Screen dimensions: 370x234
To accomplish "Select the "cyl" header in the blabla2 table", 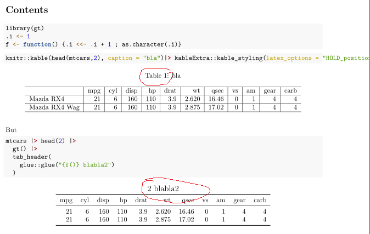I will (85, 201).
